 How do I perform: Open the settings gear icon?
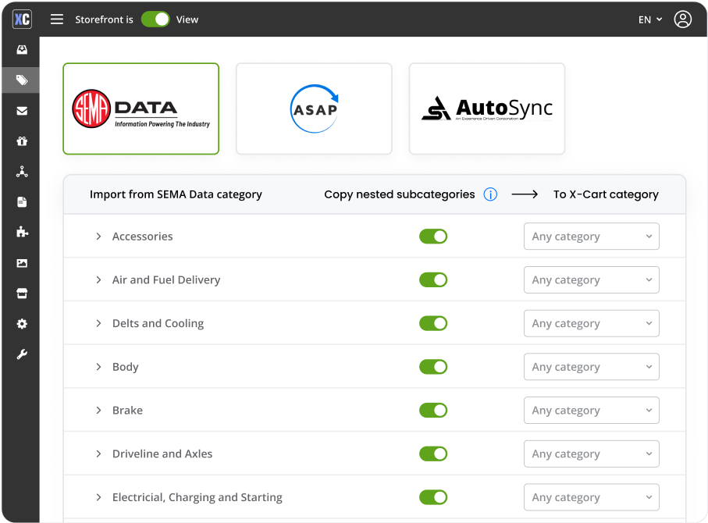coord(21,323)
